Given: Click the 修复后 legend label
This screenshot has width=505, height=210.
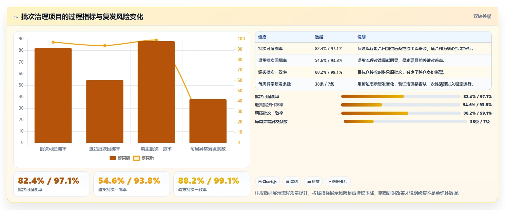Looking at the screenshot, I should tap(148, 158).
